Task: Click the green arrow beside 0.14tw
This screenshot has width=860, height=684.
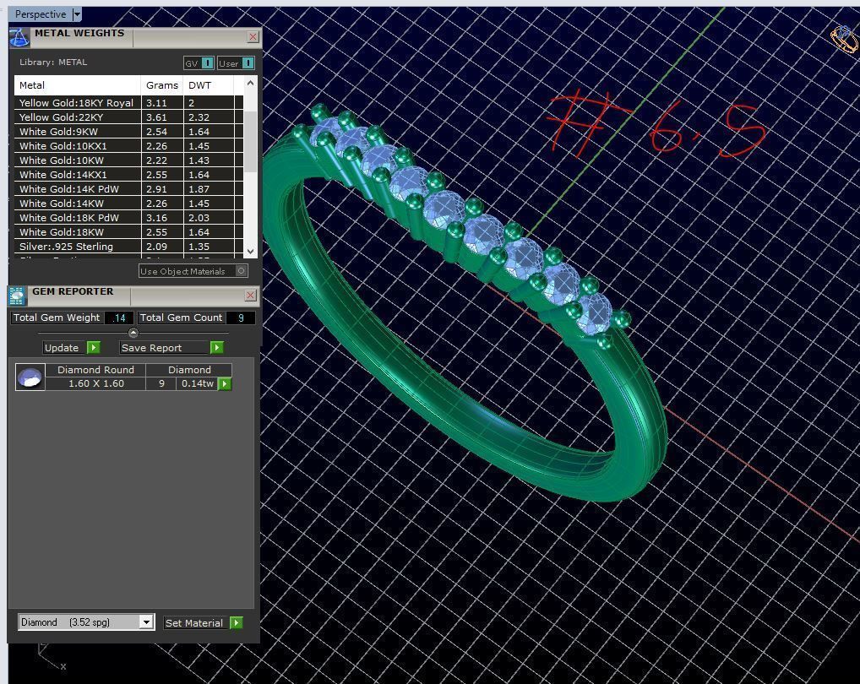Action: point(225,383)
